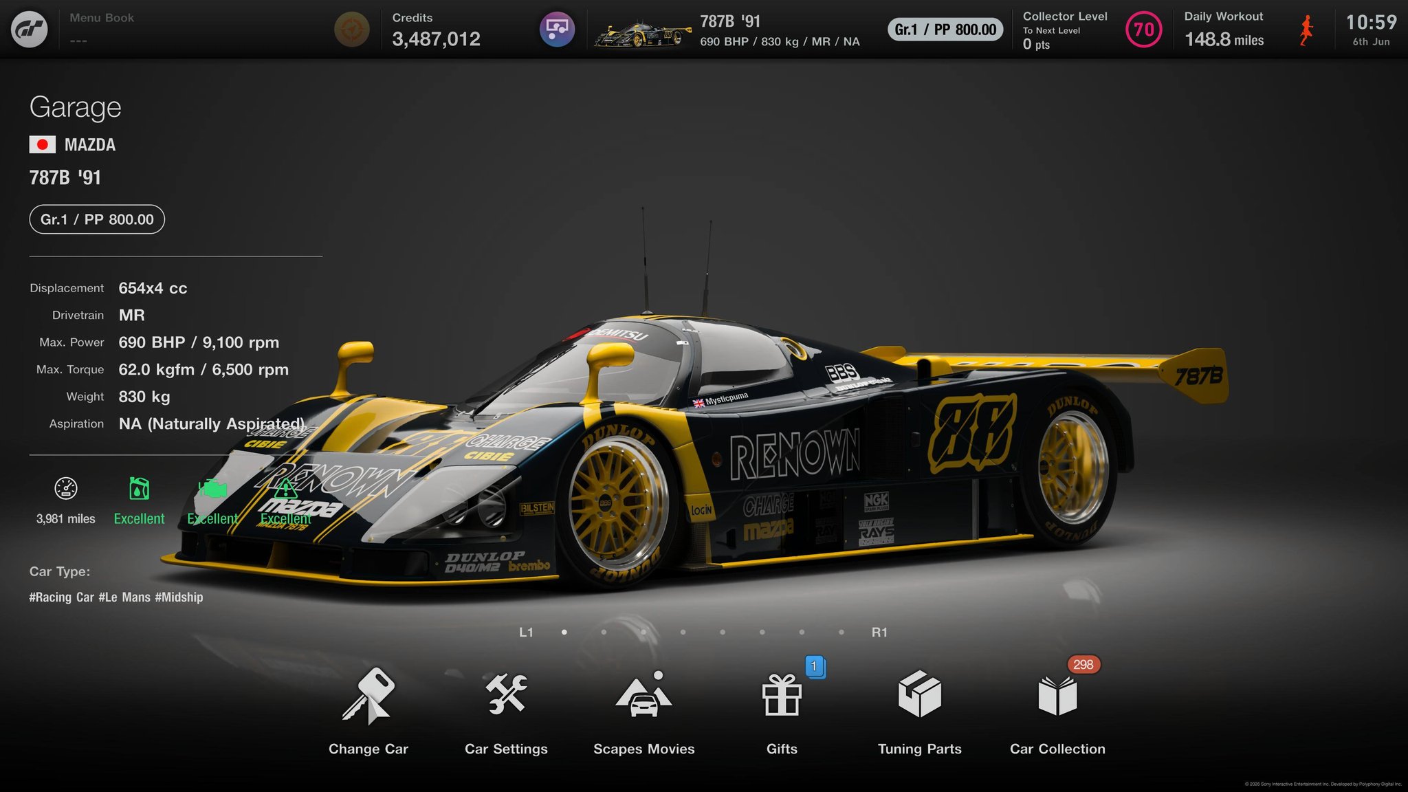Click the MAZDA manufacturer name
1408x792 pixels.
tap(90, 145)
